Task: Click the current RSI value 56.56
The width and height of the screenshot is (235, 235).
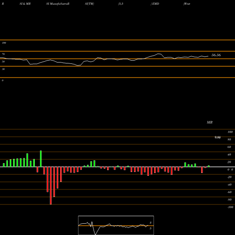Action: tap(216, 55)
